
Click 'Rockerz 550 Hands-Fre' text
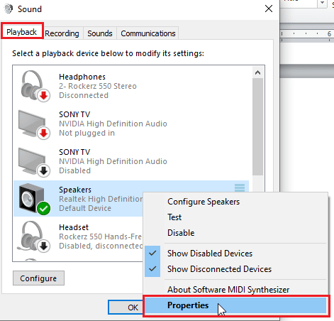click(100, 236)
